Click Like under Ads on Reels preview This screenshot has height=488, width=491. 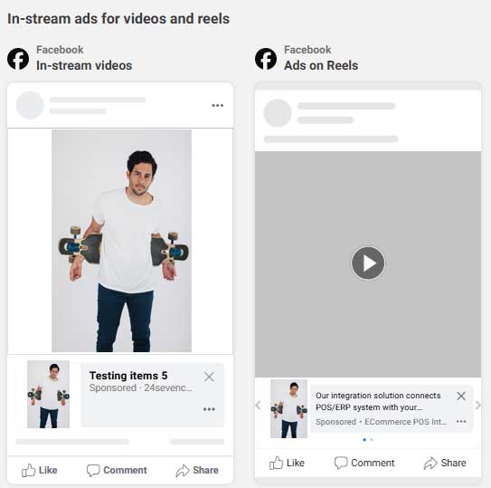point(287,463)
